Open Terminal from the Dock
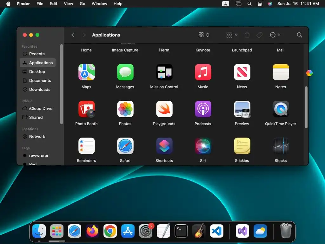The width and height of the screenshot is (325, 244). [x=181, y=231]
